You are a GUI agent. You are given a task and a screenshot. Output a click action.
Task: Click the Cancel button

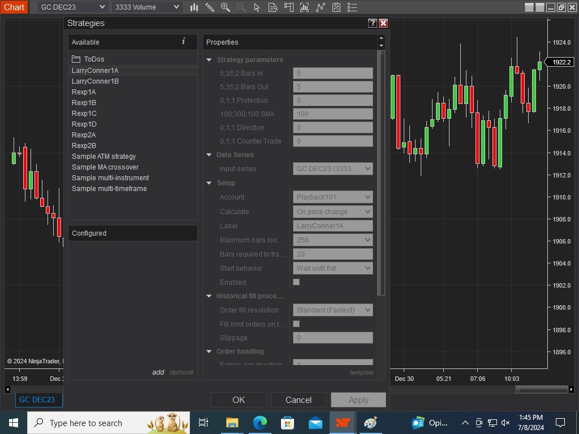point(299,400)
